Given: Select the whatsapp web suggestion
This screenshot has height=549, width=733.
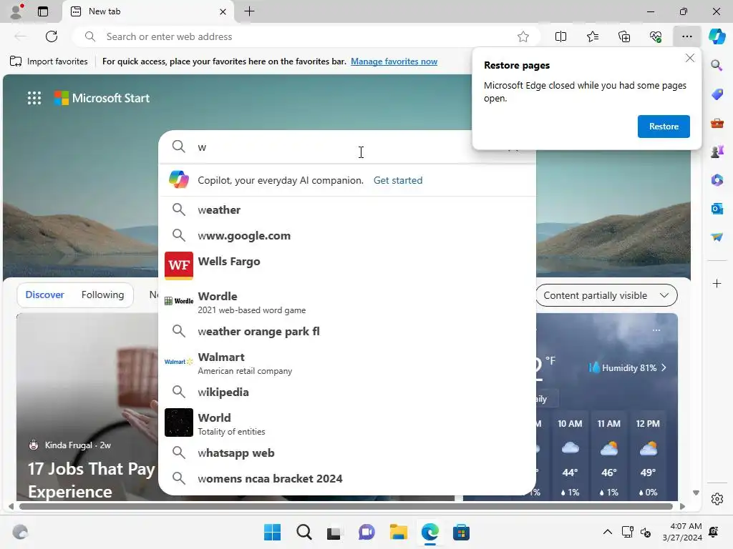Looking at the screenshot, I should (347, 452).
